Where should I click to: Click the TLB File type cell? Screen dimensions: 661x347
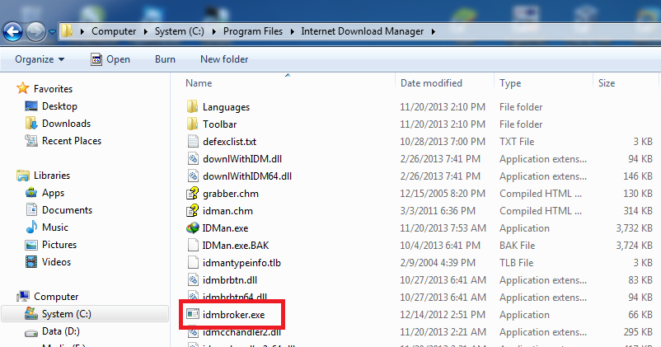[x=517, y=263]
